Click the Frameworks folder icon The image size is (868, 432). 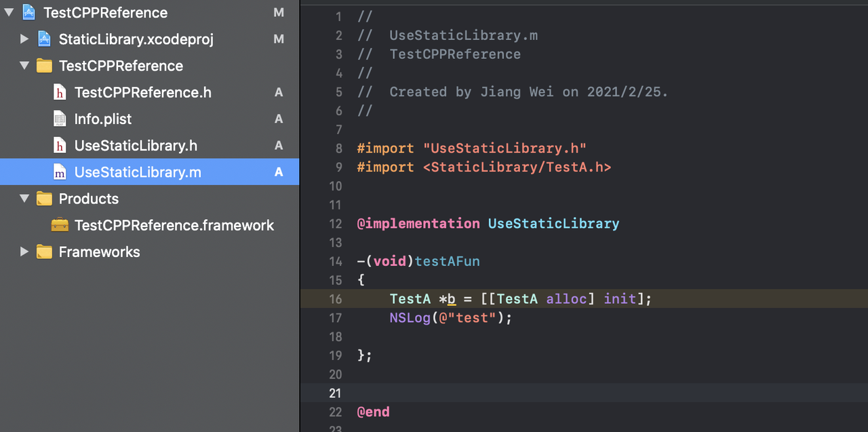[x=44, y=252]
